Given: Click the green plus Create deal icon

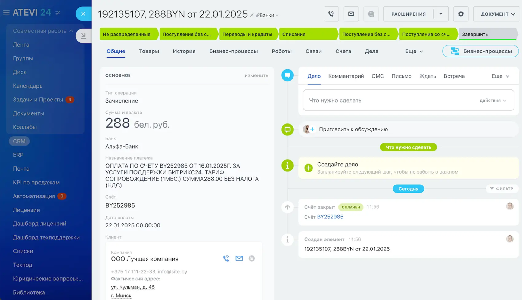Looking at the screenshot, I should [x=308, y=168].
